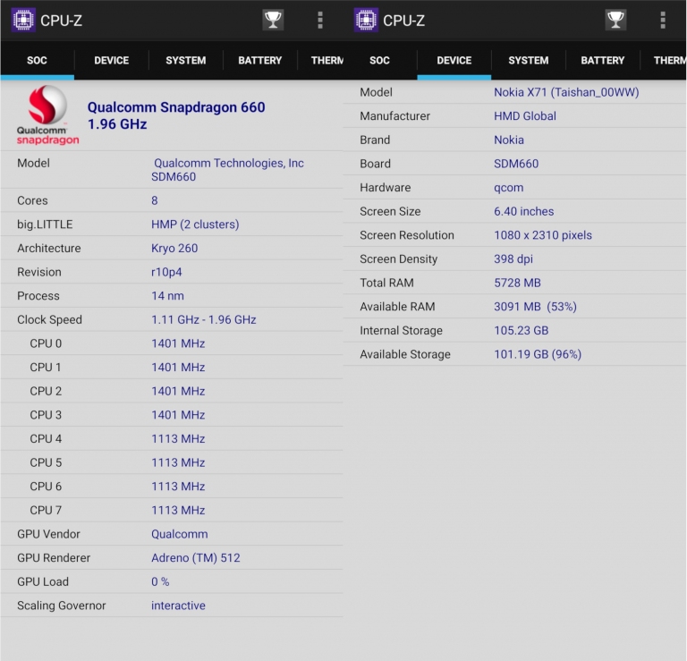Click the CPU 7 row
Viewport: 687px width, 661px height.
coord(172,511)
